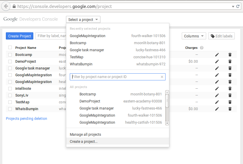This screenshot has height=164, width=243.
Task: Click the edit pencil for DemoProject row
Action: pos(217,62)
